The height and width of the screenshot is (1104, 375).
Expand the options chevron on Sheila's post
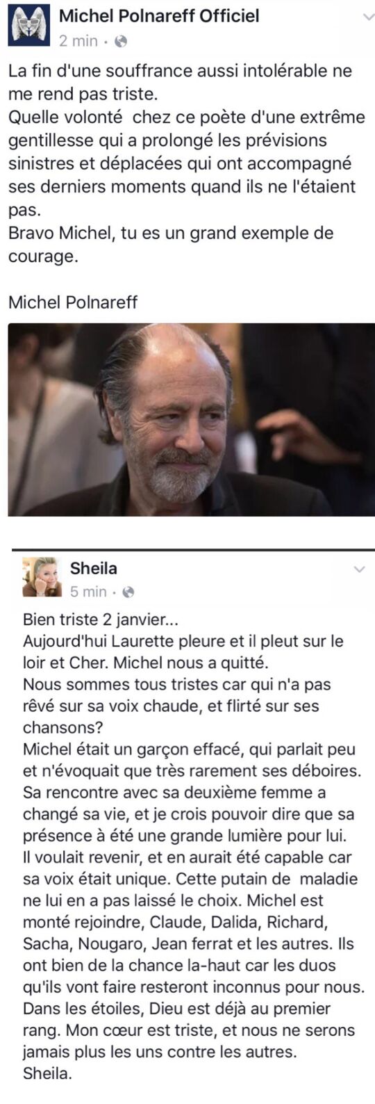point(359,569)
